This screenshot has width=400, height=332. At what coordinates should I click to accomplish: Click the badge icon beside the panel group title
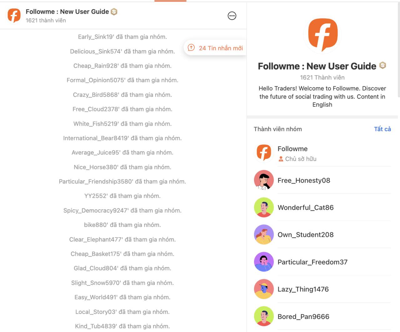(382, 66)
